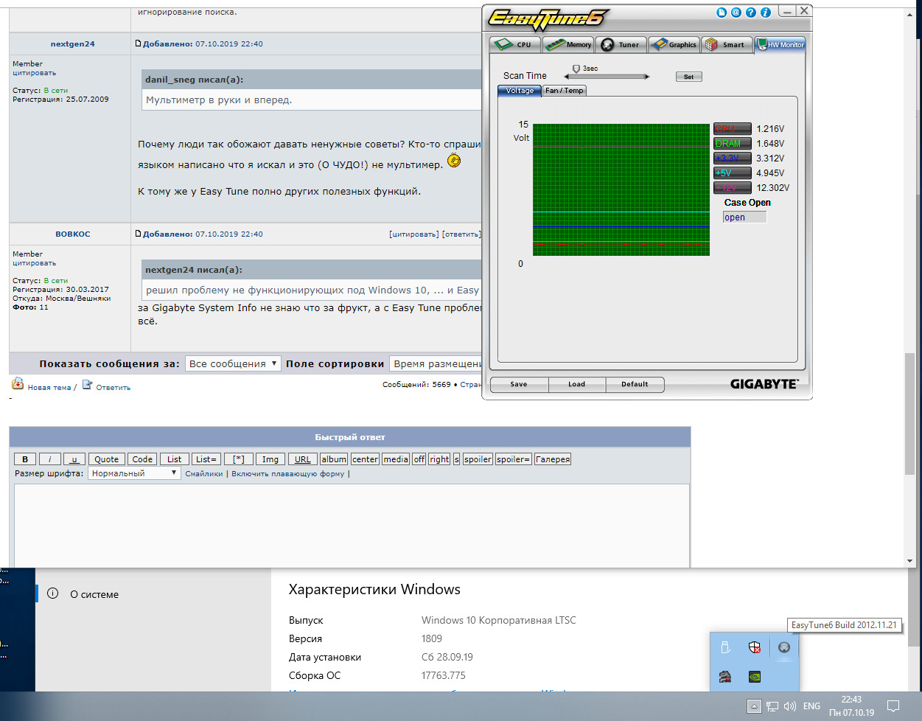922x721 pixels.
Task: Click the right arrow of Scan Time slider
Action: point(647,77)
